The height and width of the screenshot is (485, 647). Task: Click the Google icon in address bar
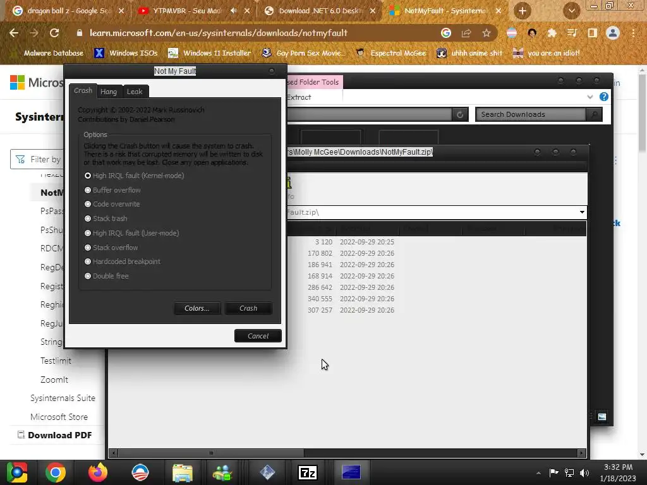446,33
